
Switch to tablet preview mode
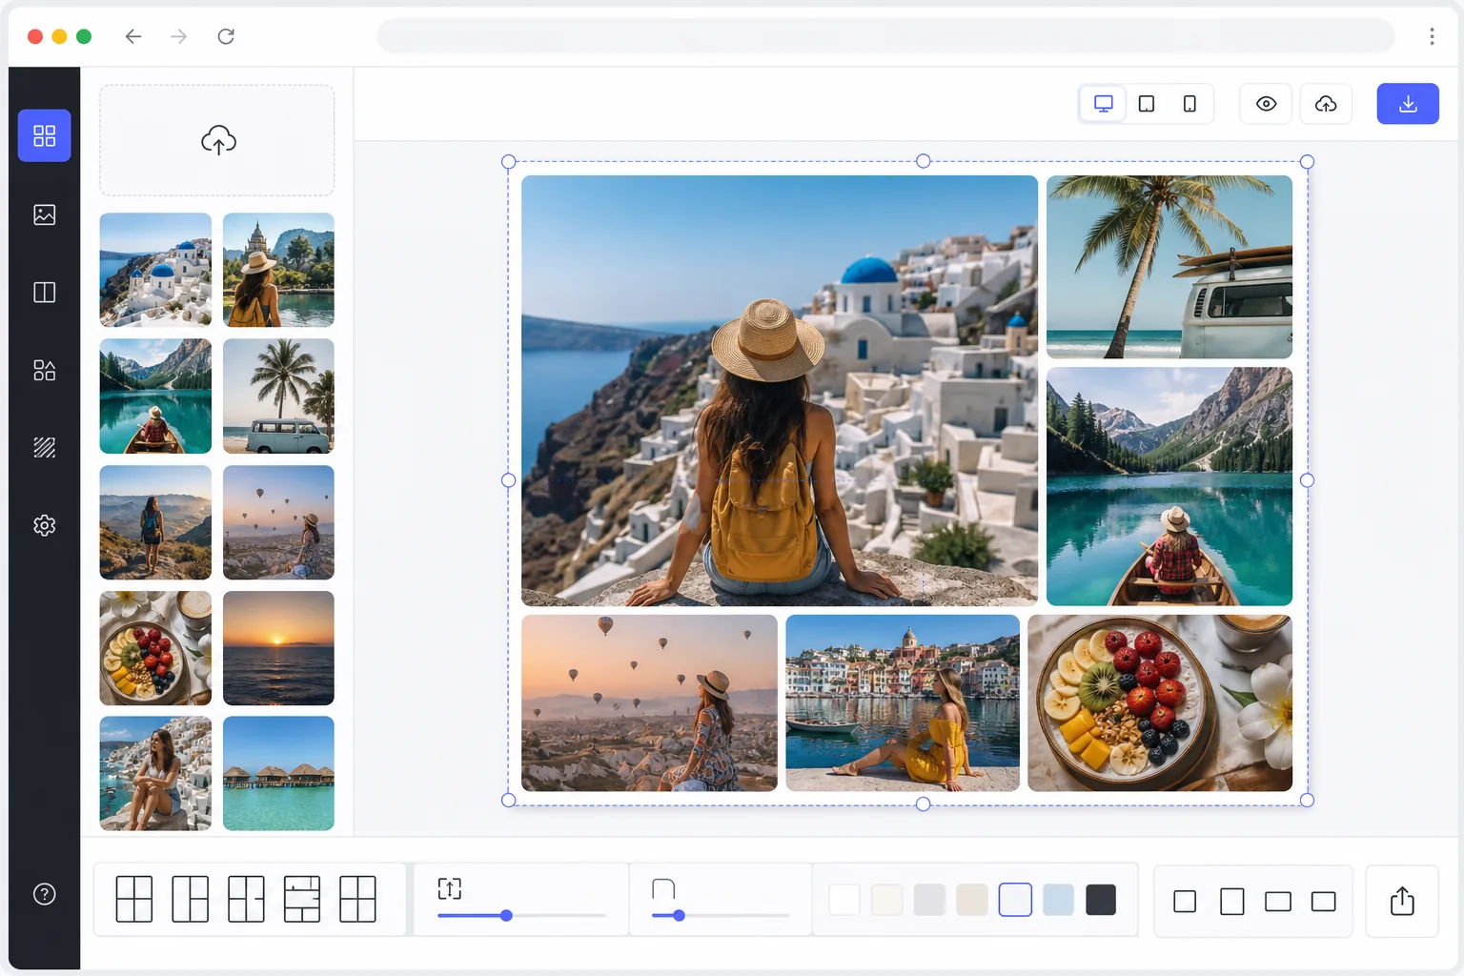[x=1147, y=104]
